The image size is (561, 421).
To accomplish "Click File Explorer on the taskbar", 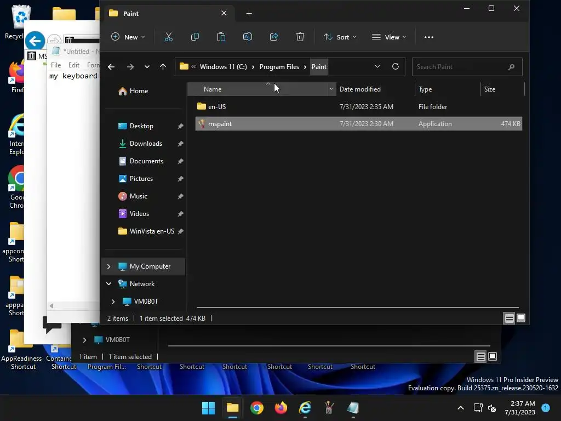I will [232, 408].
